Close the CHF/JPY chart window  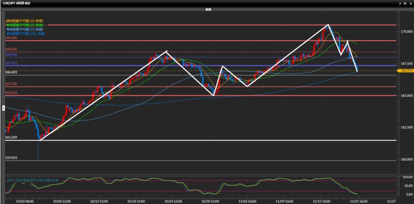point(410,3)
